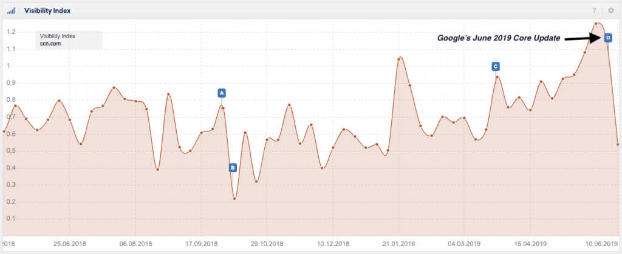Click the 1.2 value on the y-axis
622x254 pixels.
[x=10, y=32]
